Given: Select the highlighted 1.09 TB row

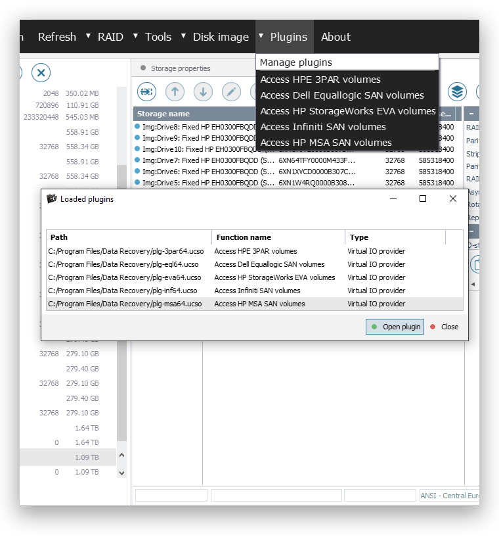Looking at the screenshot, I should [68, 457].
